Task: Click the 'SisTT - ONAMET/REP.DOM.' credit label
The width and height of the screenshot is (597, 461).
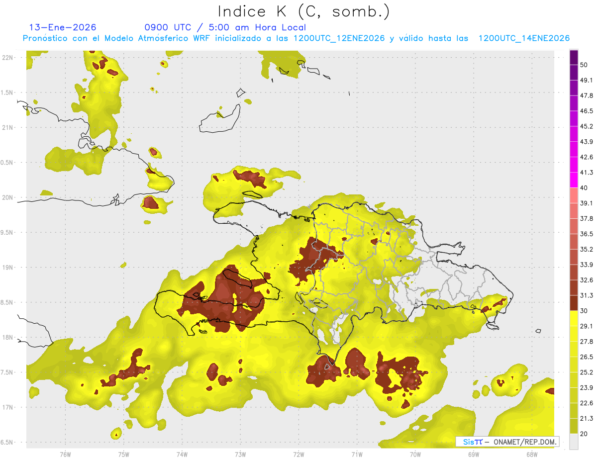Action: [x=507, y=442]
